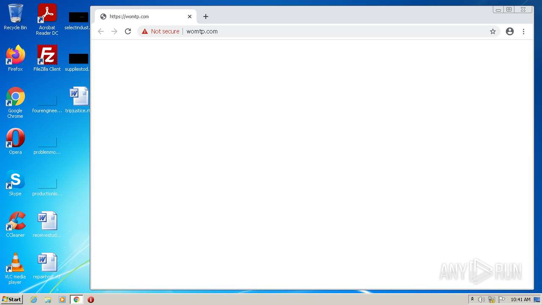542x305 pixels.
Task: Open a new tab with plus button
Action: [x=206, y=17]
